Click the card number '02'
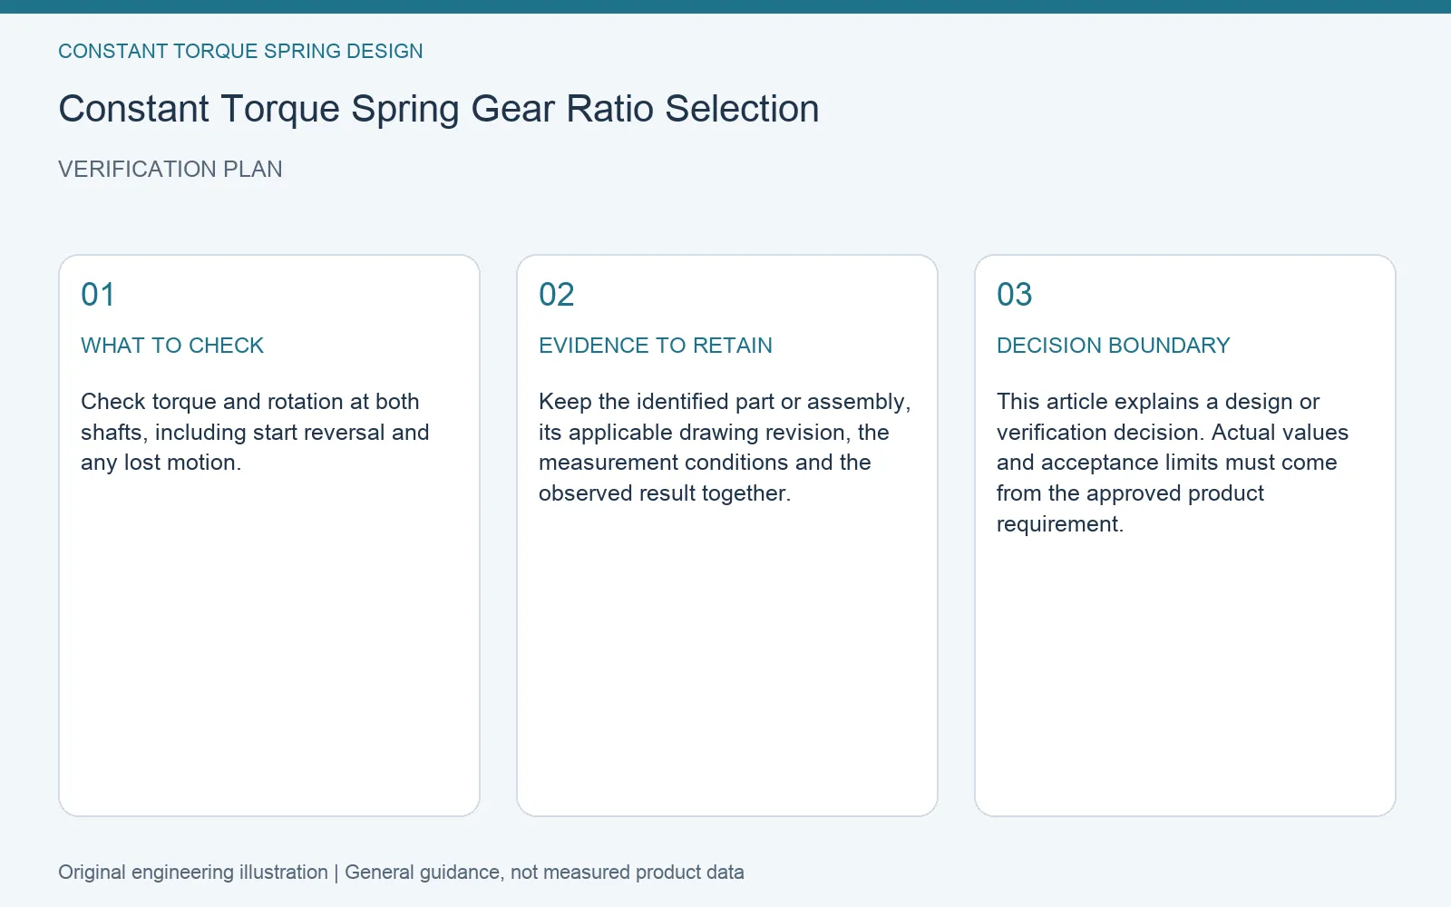1451x907 pixels. pos(557,295)
